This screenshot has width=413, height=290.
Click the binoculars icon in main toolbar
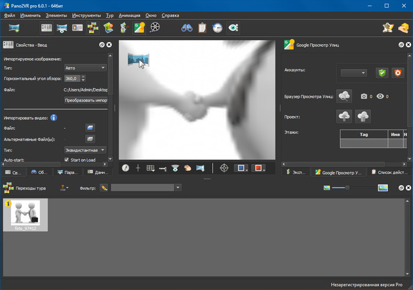186,28
